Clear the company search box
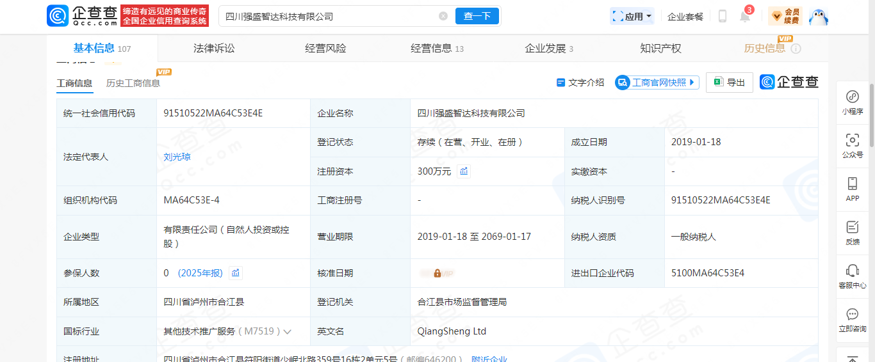Screen dimensions: 875x362 pyautogui.click(x=443, y=16)
